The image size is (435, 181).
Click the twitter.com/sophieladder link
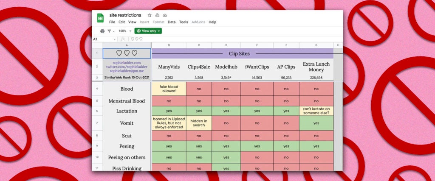[127, 67]
